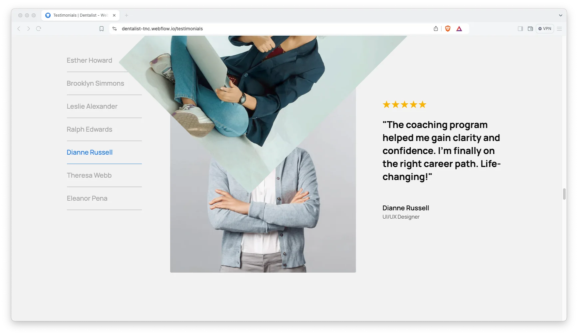Go back to previous page
The height and width of the screenshot is (335, 578).
pyautogui.click(x=19, y=29)
